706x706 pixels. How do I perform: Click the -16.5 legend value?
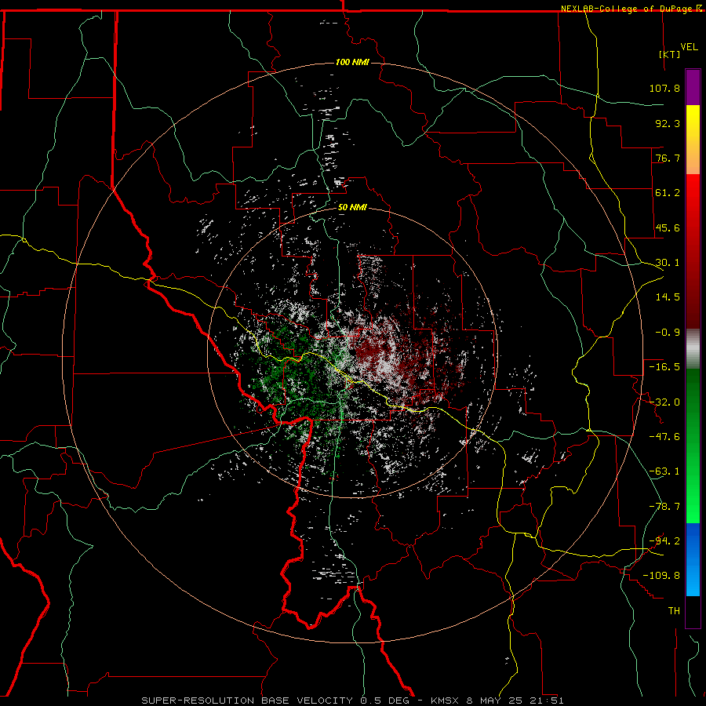[664, 367]
